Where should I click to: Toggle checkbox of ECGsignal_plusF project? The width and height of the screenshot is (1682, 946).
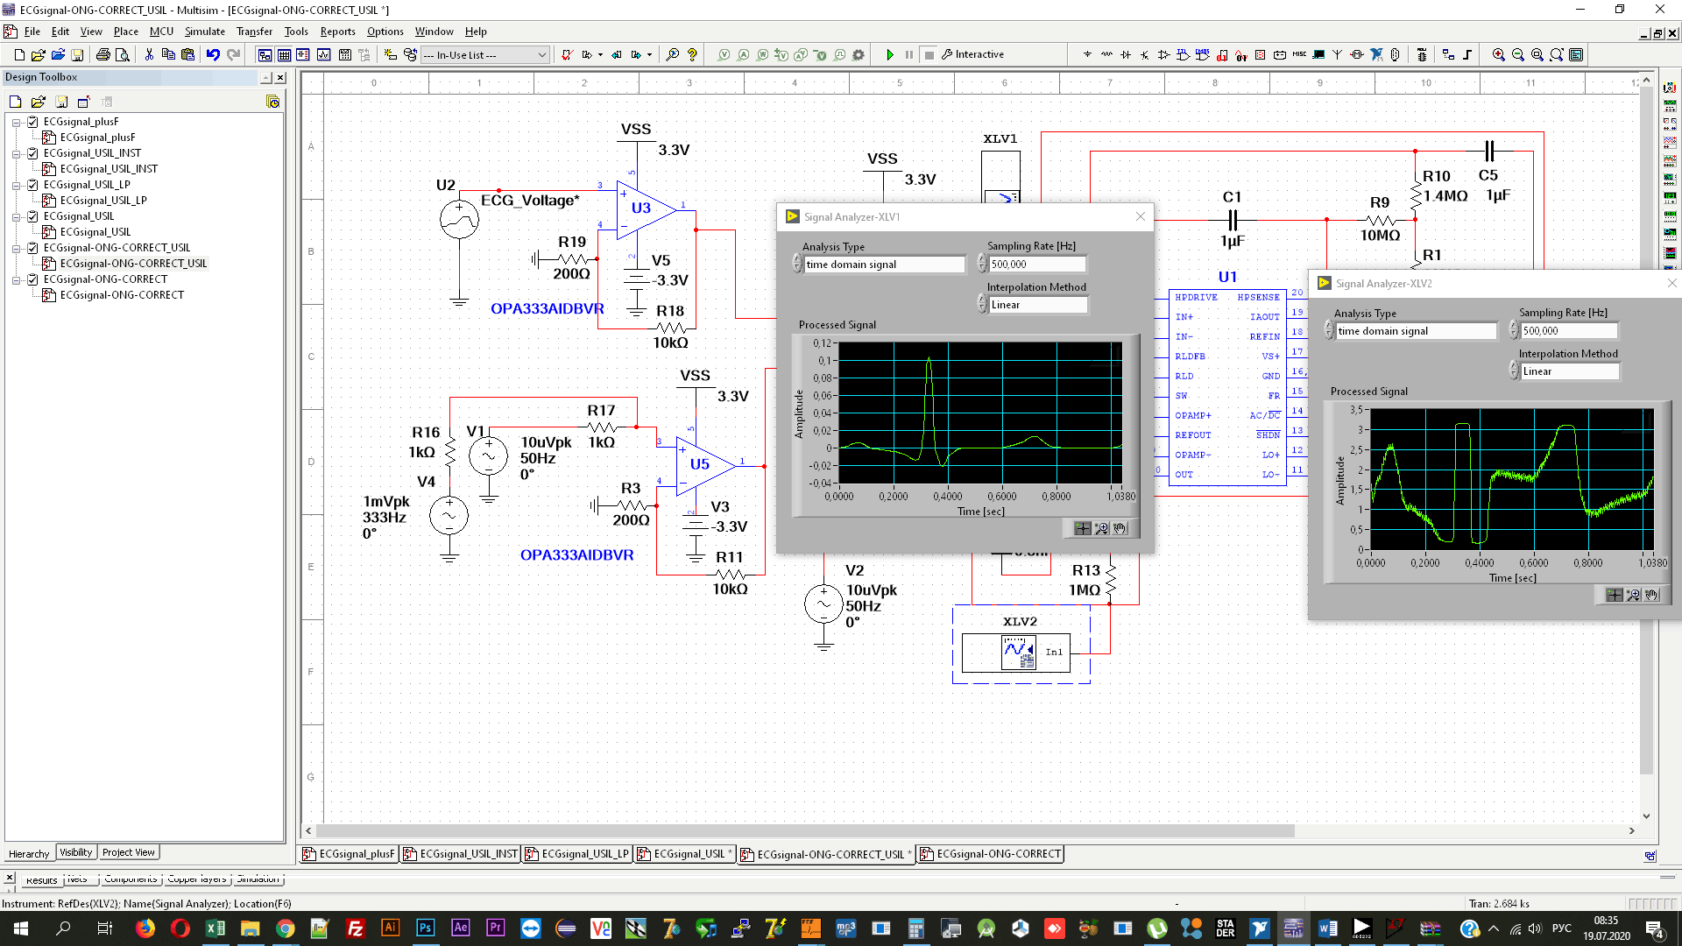[x=32, y=122]
